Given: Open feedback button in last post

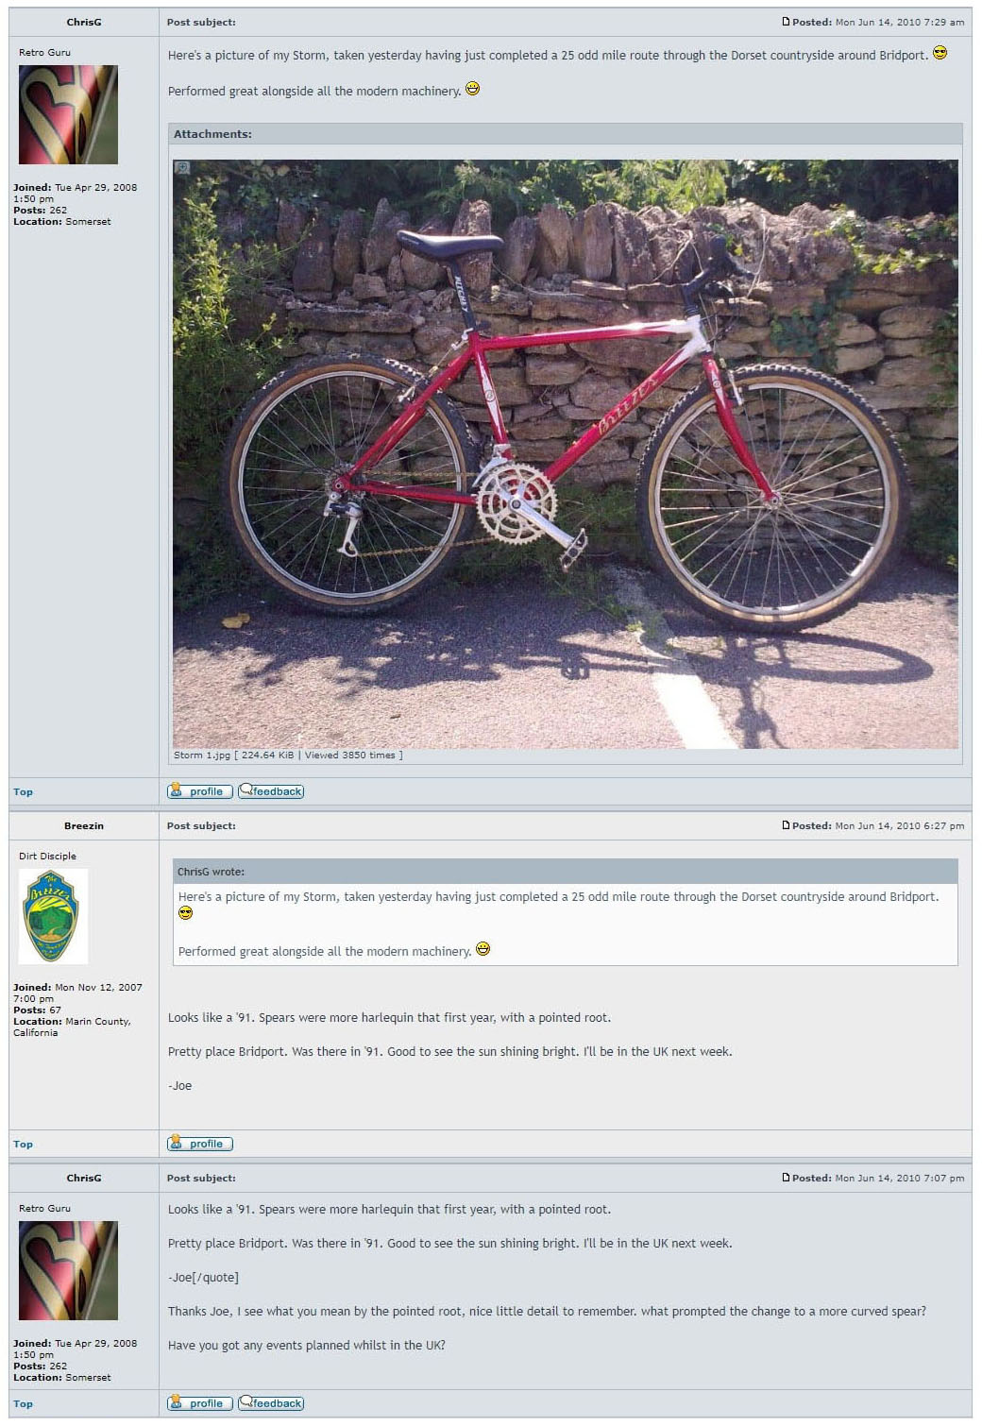Looking at the screenshot, I should (x=271, y=1403).
